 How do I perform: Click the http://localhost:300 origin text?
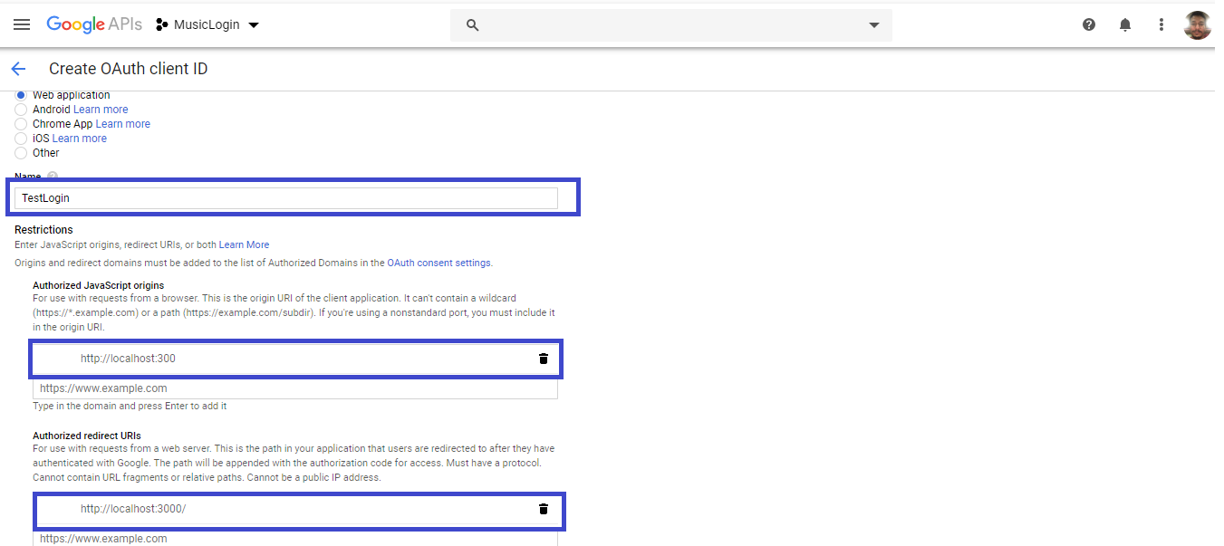tap(128, 359)
